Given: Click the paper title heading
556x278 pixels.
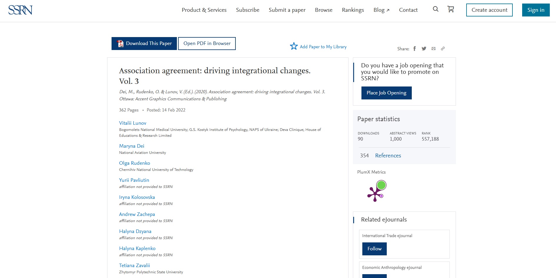Looking at the screenshot, I should tap(215, 76).
